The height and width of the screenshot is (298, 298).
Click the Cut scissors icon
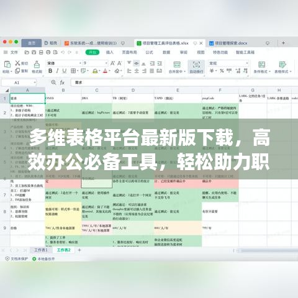(x=17, y=63)
